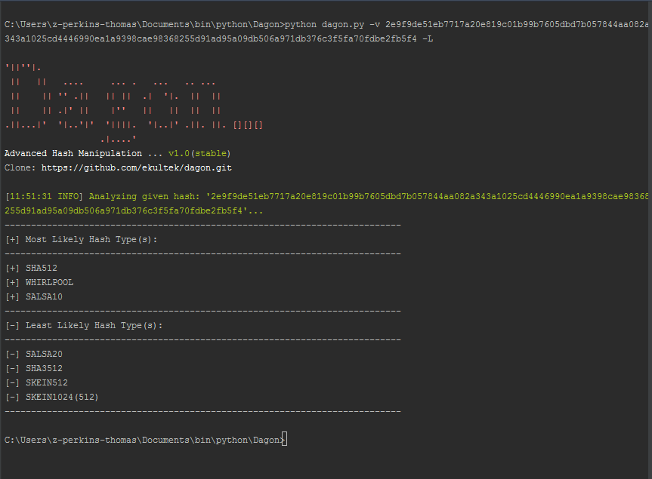The width and height of the screenshot is (652, 479).
Task: Click the python dagon.py command text
Action: point(324,24)
